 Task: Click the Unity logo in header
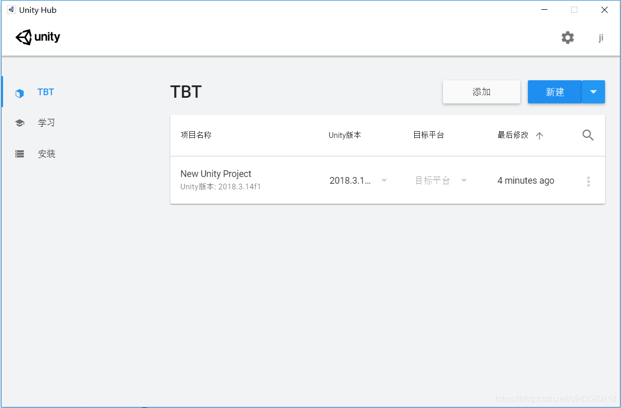point(38,38)
